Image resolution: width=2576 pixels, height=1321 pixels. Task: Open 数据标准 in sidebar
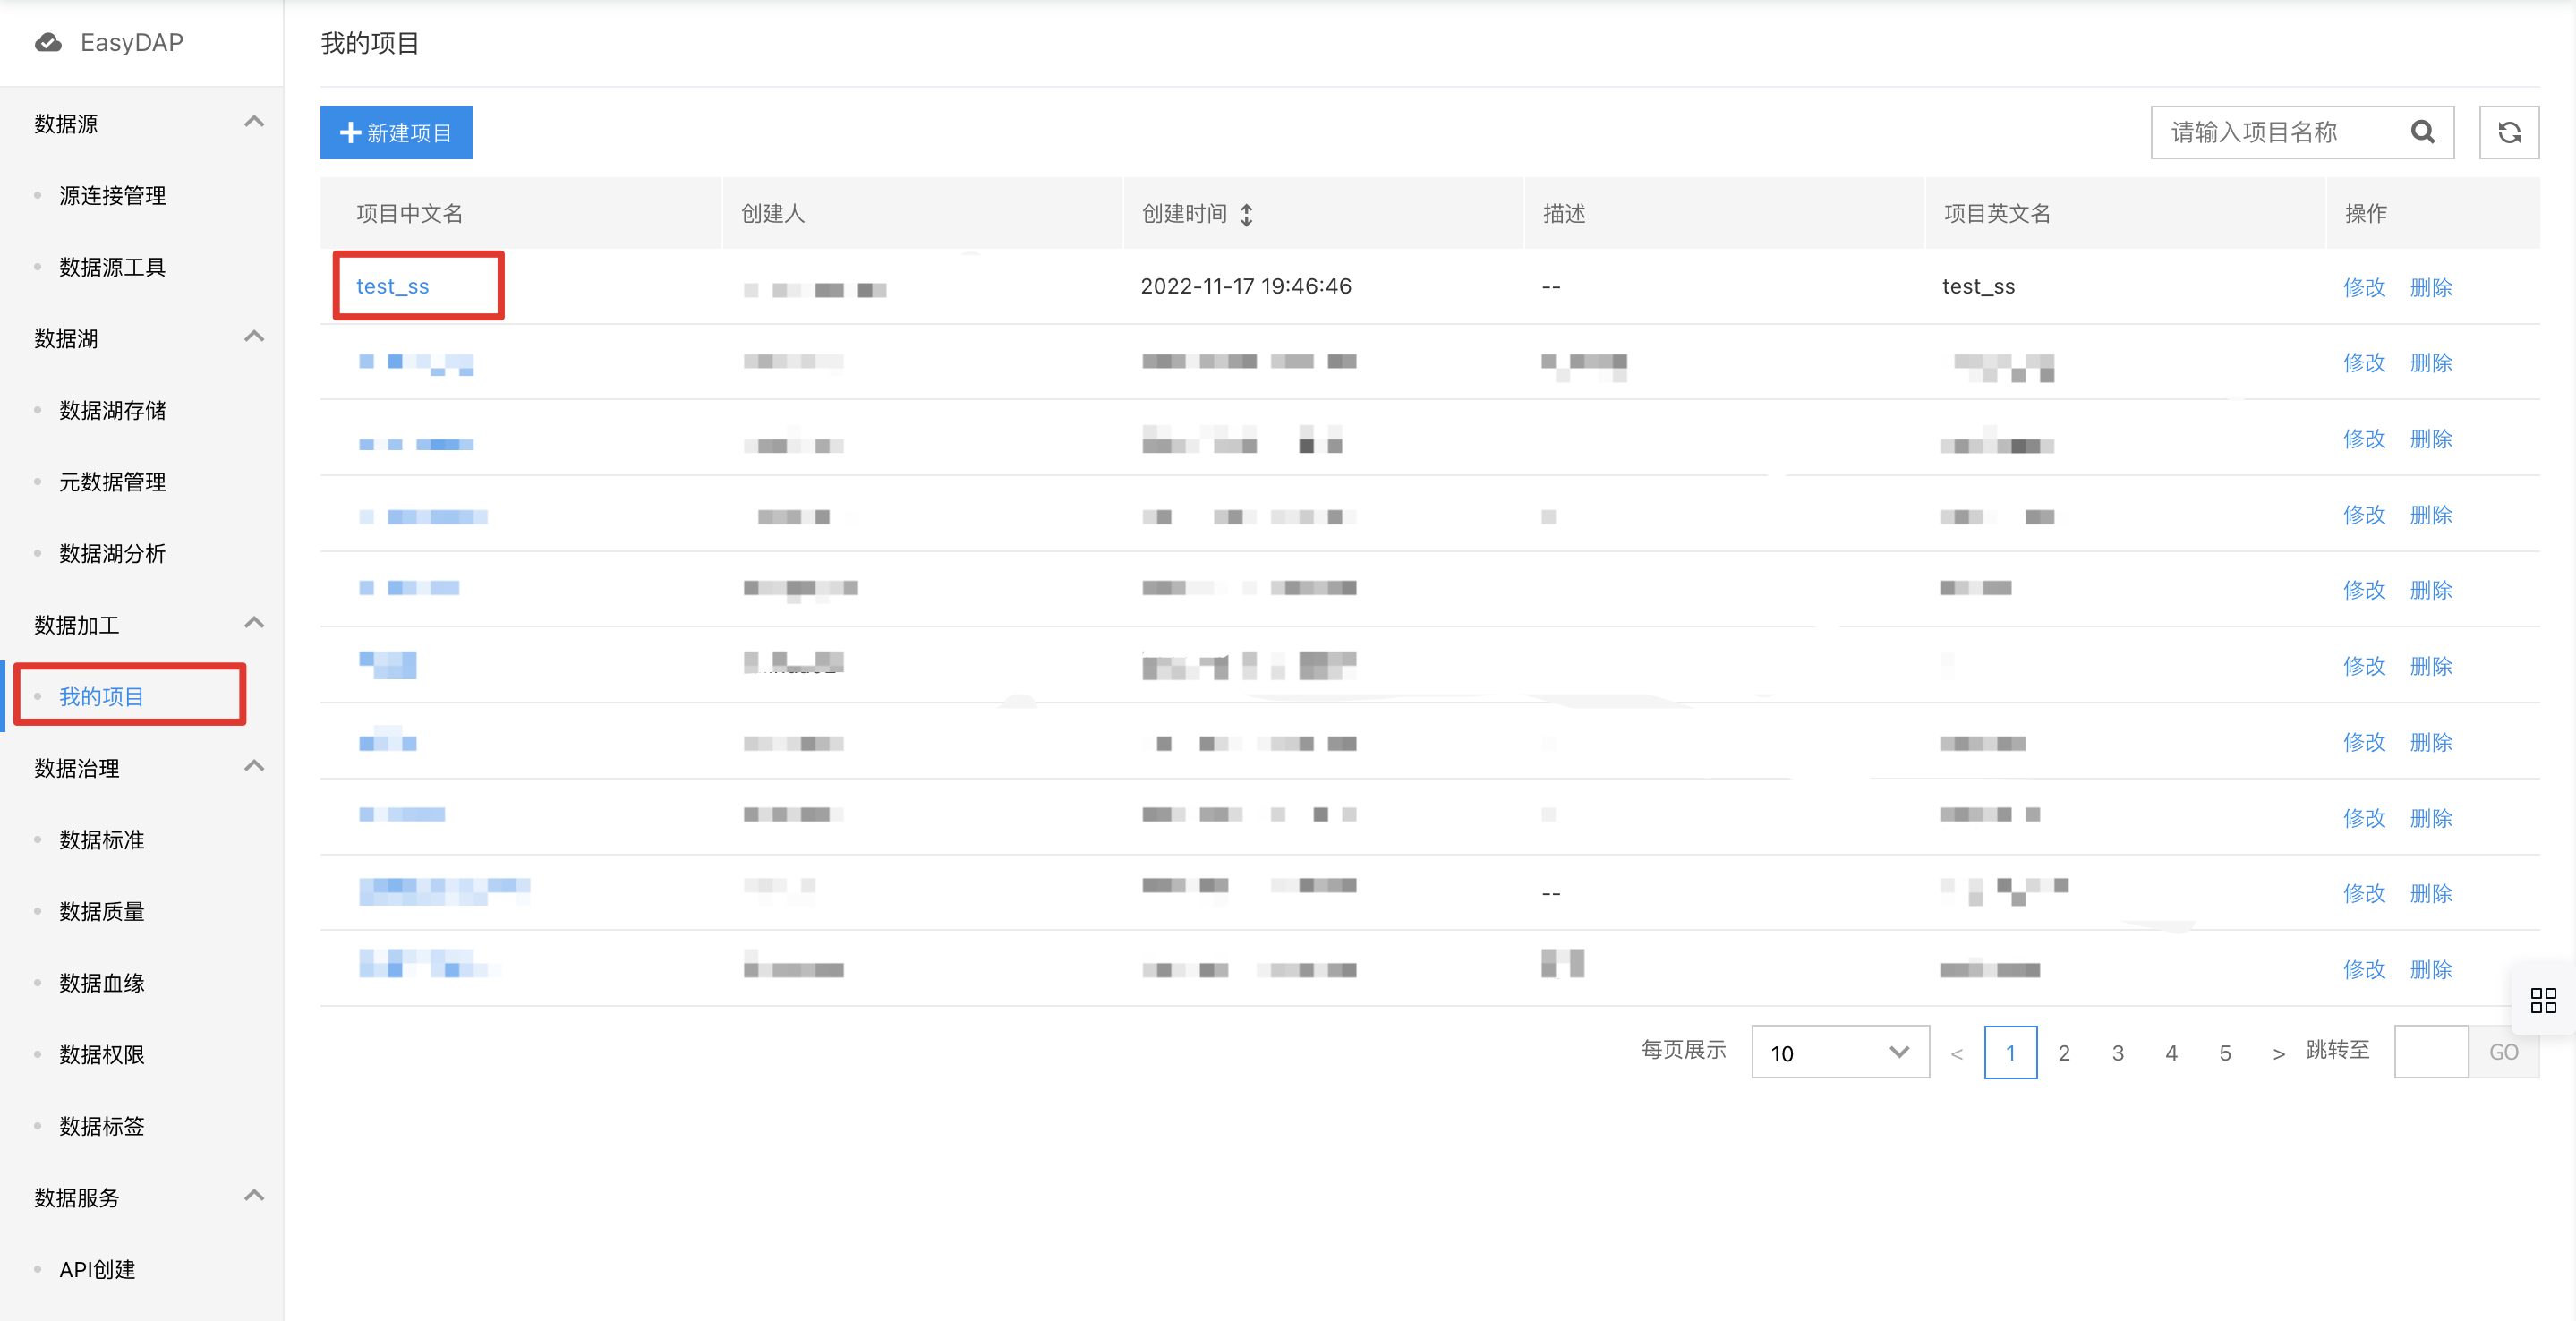click(x=101, y=840)
